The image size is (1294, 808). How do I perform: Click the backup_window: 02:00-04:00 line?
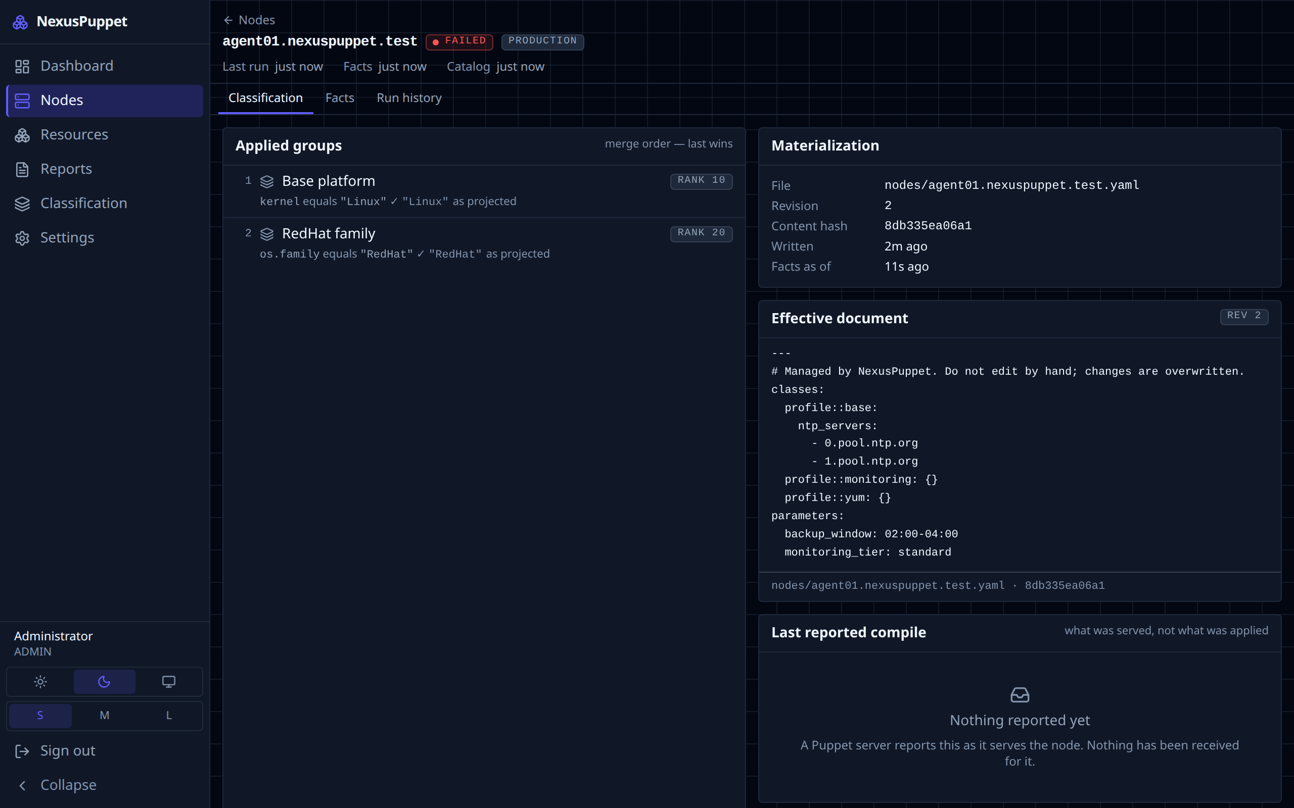click(x=871, y=534)
